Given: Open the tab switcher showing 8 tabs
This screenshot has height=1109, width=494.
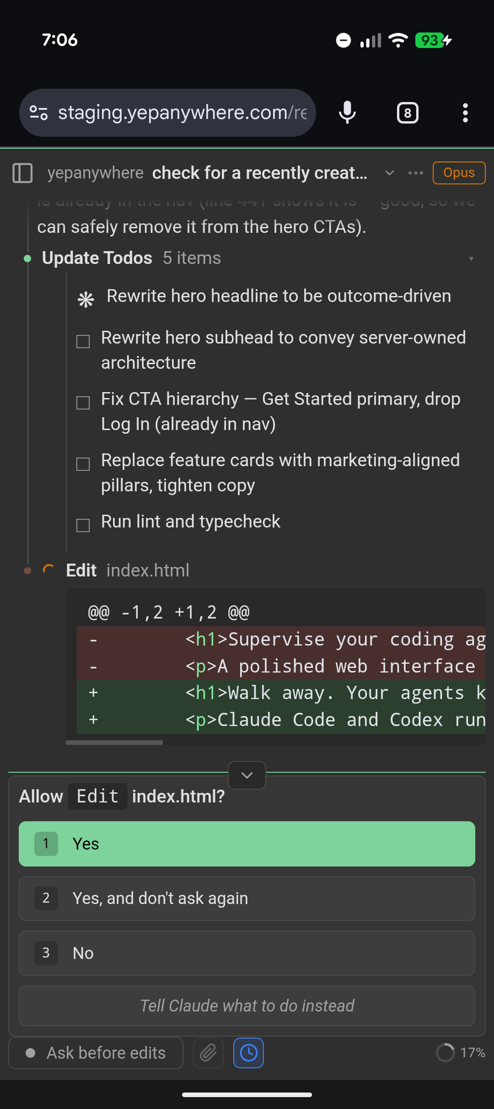Looking at the screenshot, I should click(x=408, y=113).
